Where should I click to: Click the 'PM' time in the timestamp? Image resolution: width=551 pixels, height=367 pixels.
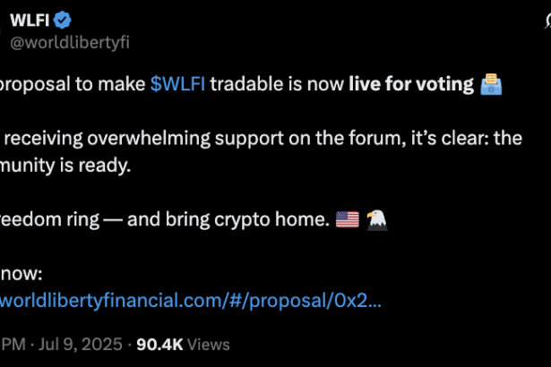13,344
